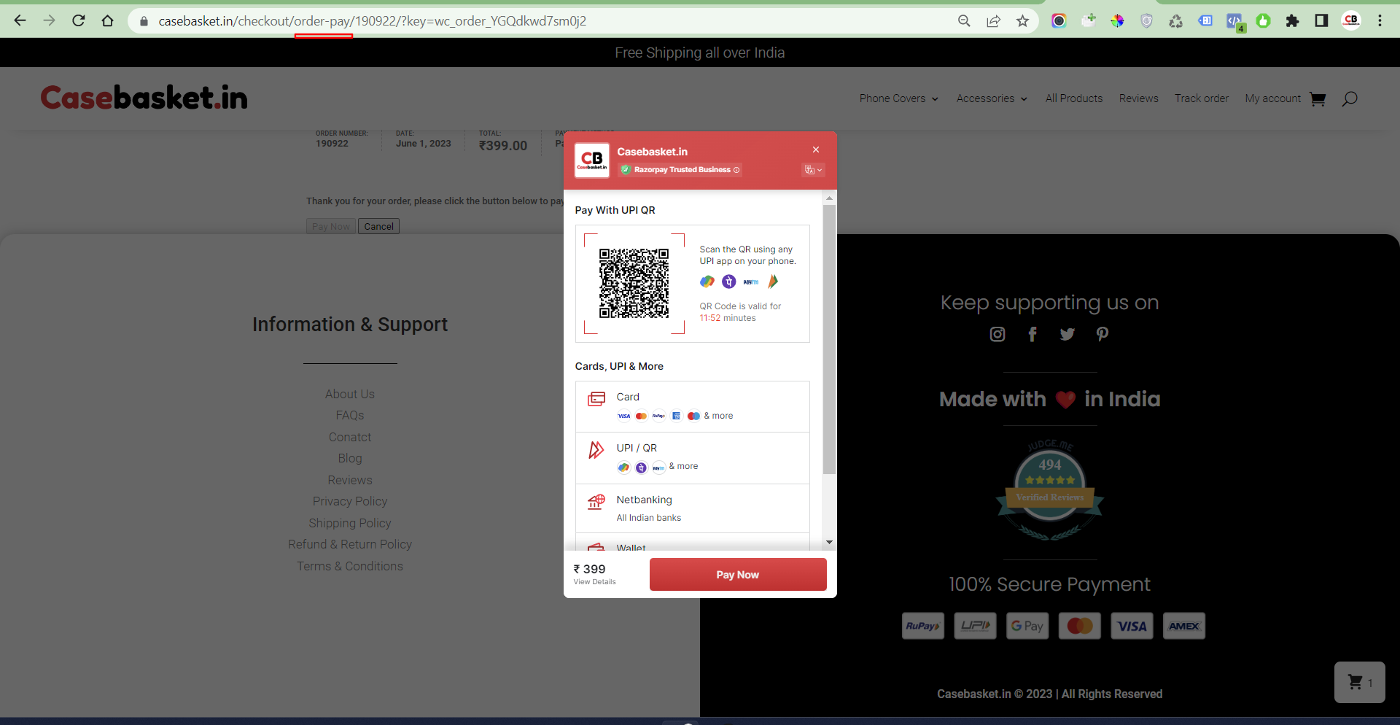Screen dimensions: 1400x725
Task: Click G Pay payment badge
Action: pos(1027,626)
